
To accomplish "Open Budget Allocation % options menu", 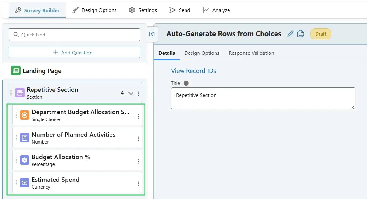I will 138,162.
